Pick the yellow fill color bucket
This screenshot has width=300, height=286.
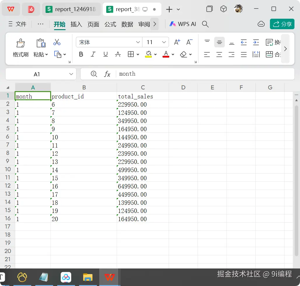click(x=148, y=54)
